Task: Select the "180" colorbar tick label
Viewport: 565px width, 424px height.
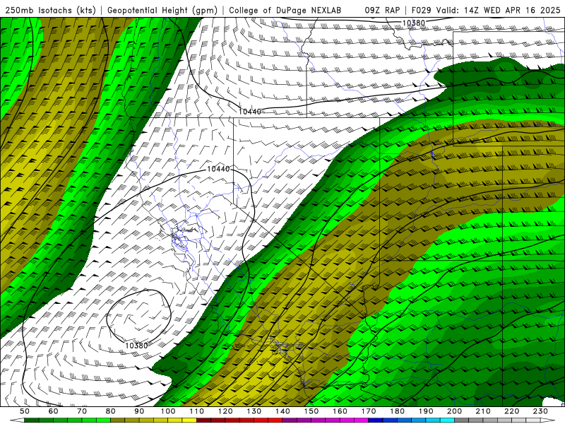Action: pos(397,411)
